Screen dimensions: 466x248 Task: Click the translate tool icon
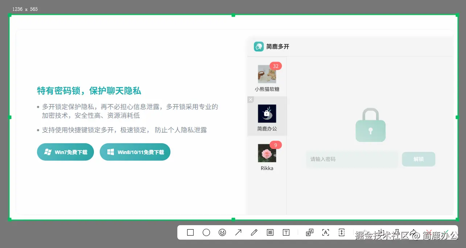tap(309, 232)
